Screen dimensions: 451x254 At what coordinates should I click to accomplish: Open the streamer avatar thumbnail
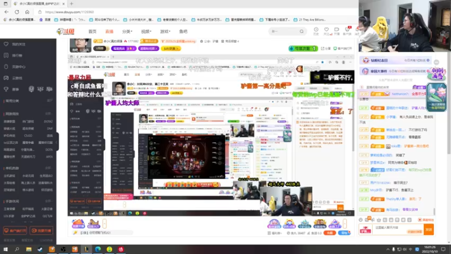(81, 45)
